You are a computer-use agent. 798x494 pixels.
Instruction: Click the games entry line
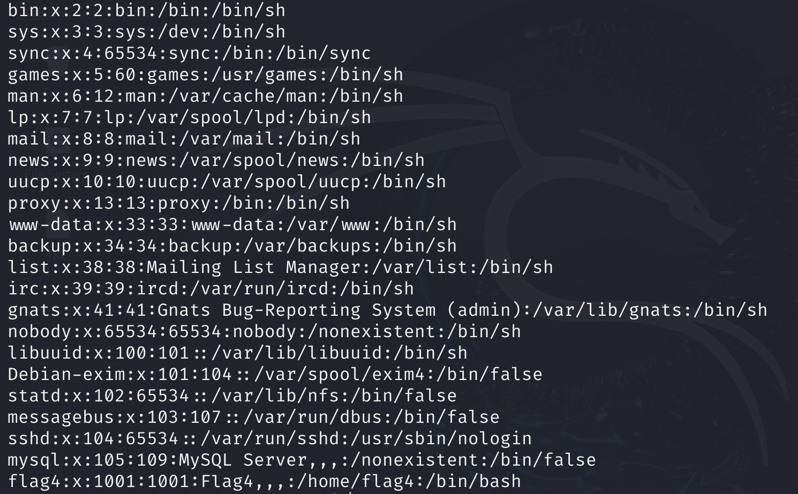coord(206,74)
